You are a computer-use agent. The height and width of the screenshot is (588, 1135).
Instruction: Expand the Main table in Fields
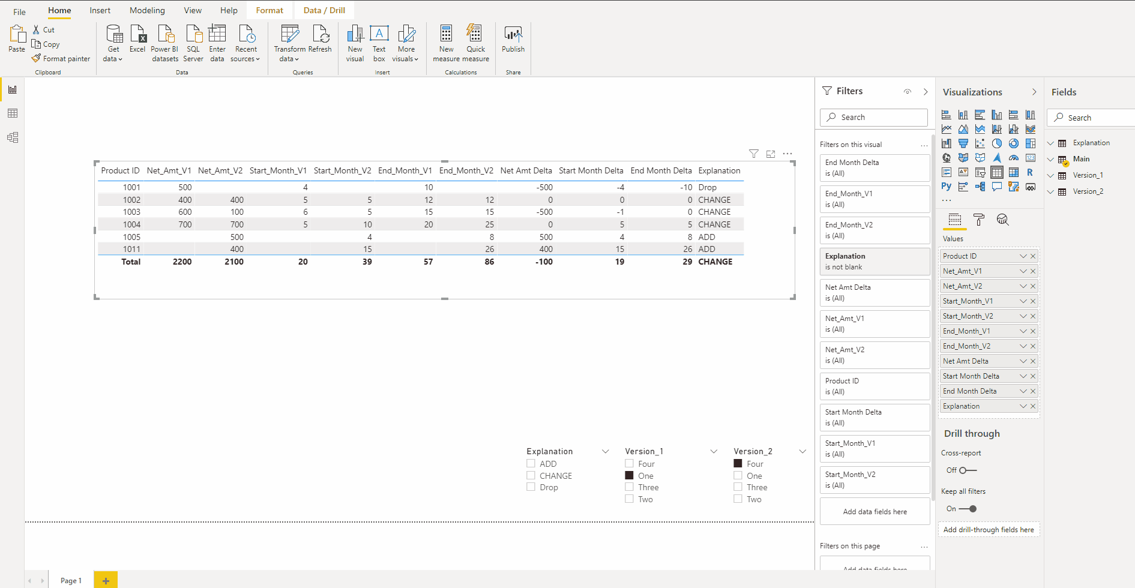(x=1051, y=159)
